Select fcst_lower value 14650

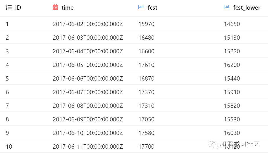tap(232, 24)
